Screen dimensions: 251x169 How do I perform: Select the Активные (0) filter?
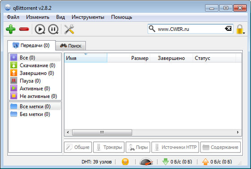[35, 89]
